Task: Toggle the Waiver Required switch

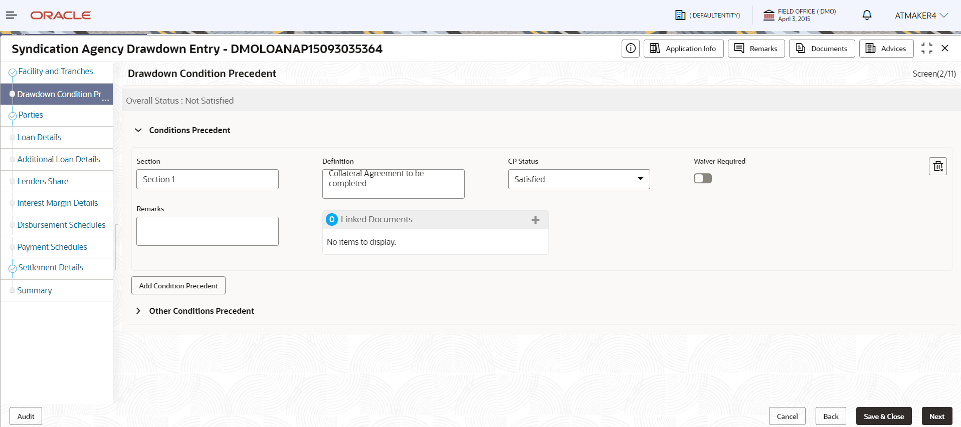Action: (703, 179)
